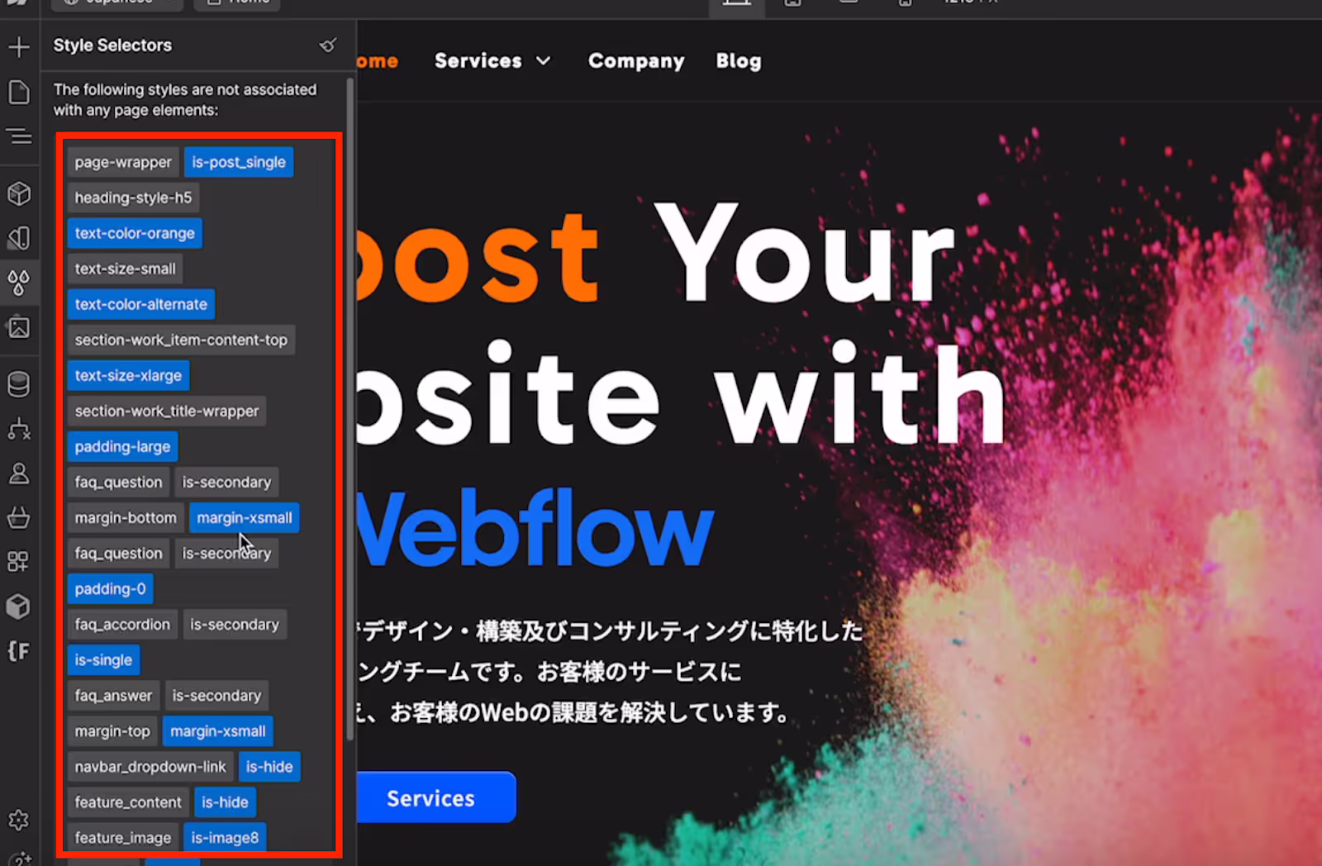Screen dimensions: 1322x866
Task: Open the Logic flow icon
Action: click(x=19, y=429)
